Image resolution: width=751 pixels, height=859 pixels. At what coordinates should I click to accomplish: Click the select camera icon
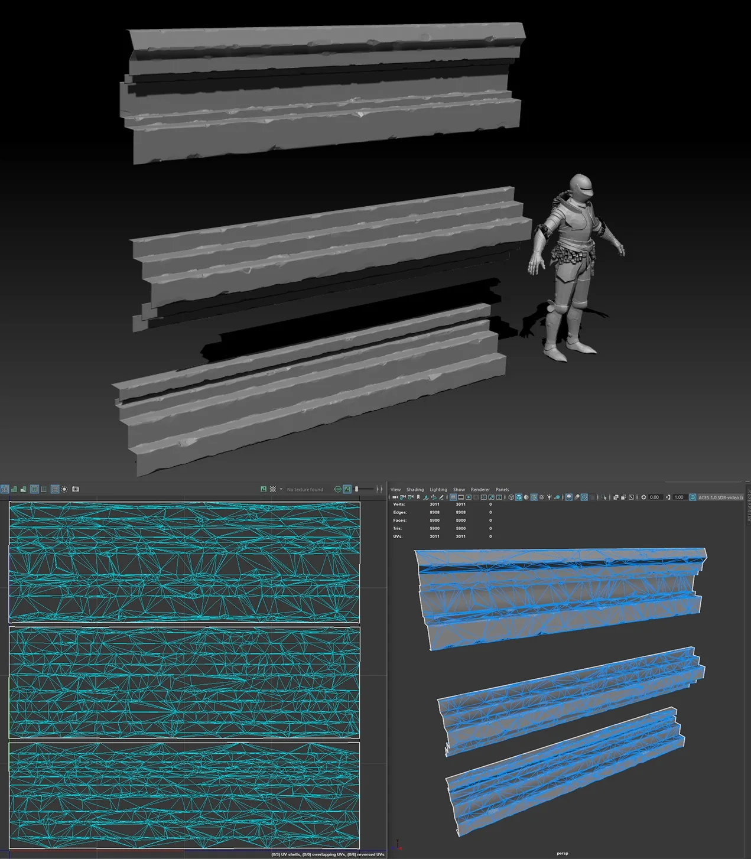coord(394,497)
